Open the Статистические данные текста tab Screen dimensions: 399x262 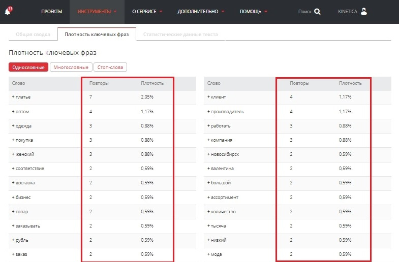[x=180, y=35]
